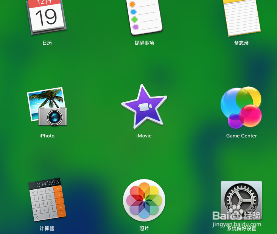Click the Game Center text label
The width and height of the screenshot is (277, 234).
241,136
